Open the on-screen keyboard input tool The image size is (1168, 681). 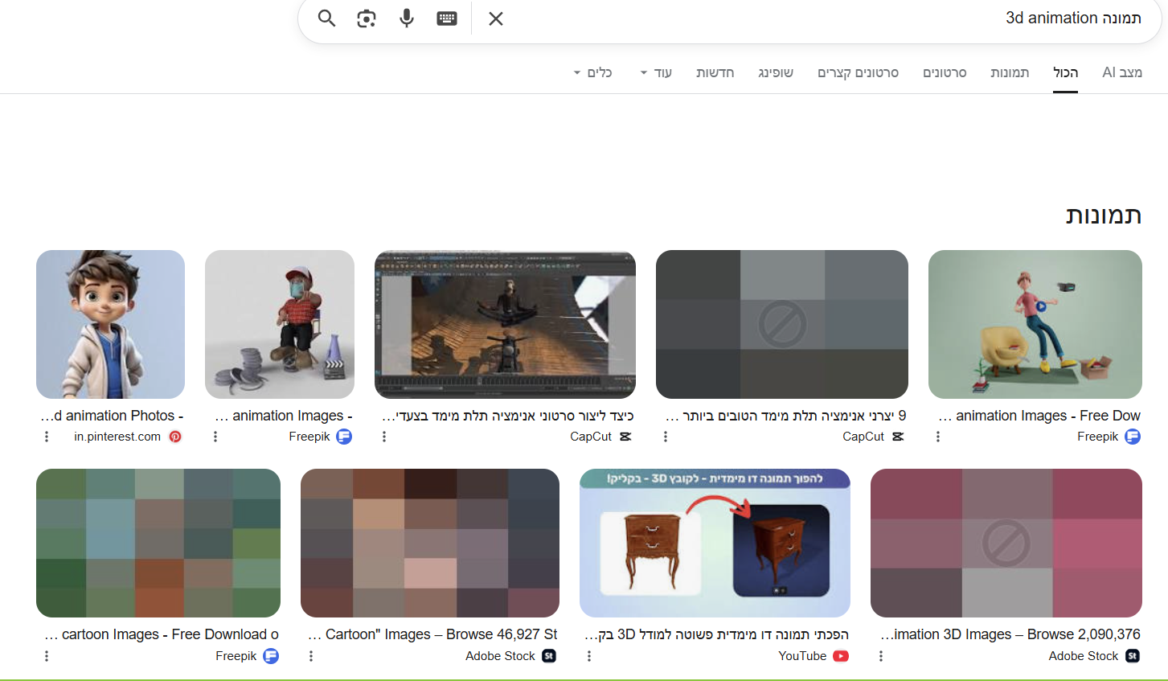tap(447, 18)
